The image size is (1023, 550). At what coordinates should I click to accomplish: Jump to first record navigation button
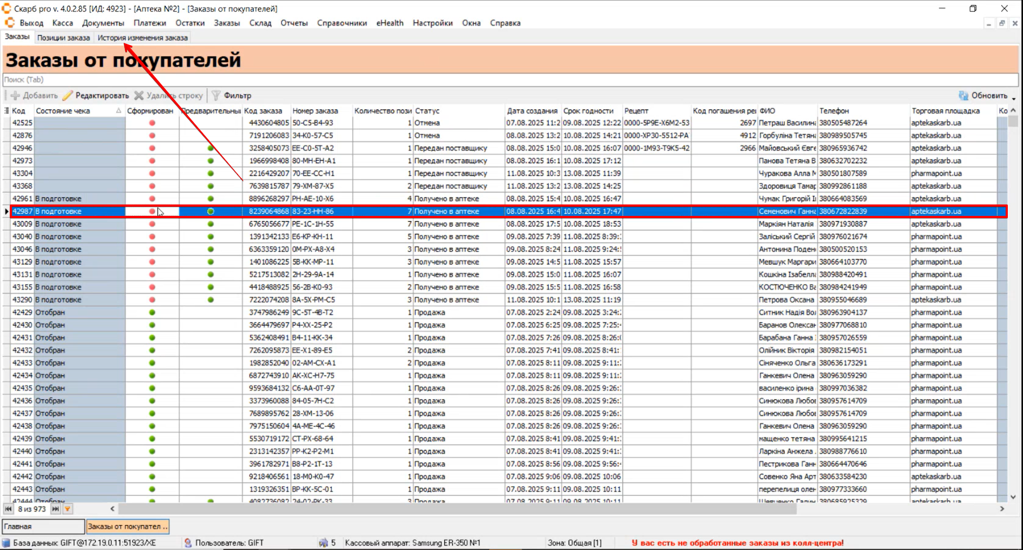click(8, 509)
